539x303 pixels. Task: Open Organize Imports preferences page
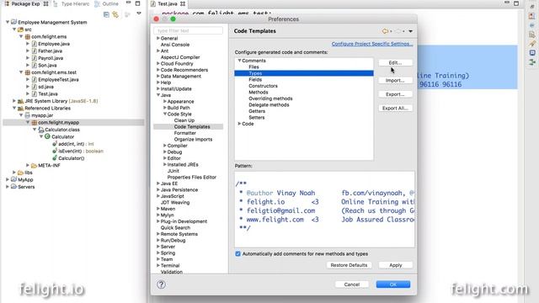[193, 139]
